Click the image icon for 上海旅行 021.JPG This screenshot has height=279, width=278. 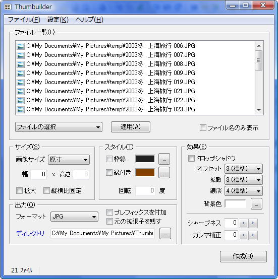[x=21, y=92]
